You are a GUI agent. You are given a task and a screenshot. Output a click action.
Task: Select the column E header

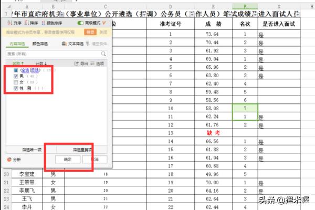pyautogui.click(x=213, y=6)
